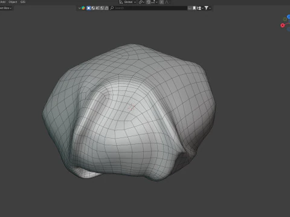Open the Select Box tool dropdown
Image resolution: width=290 pixels, height=217 pixels.
pos(6,8)
